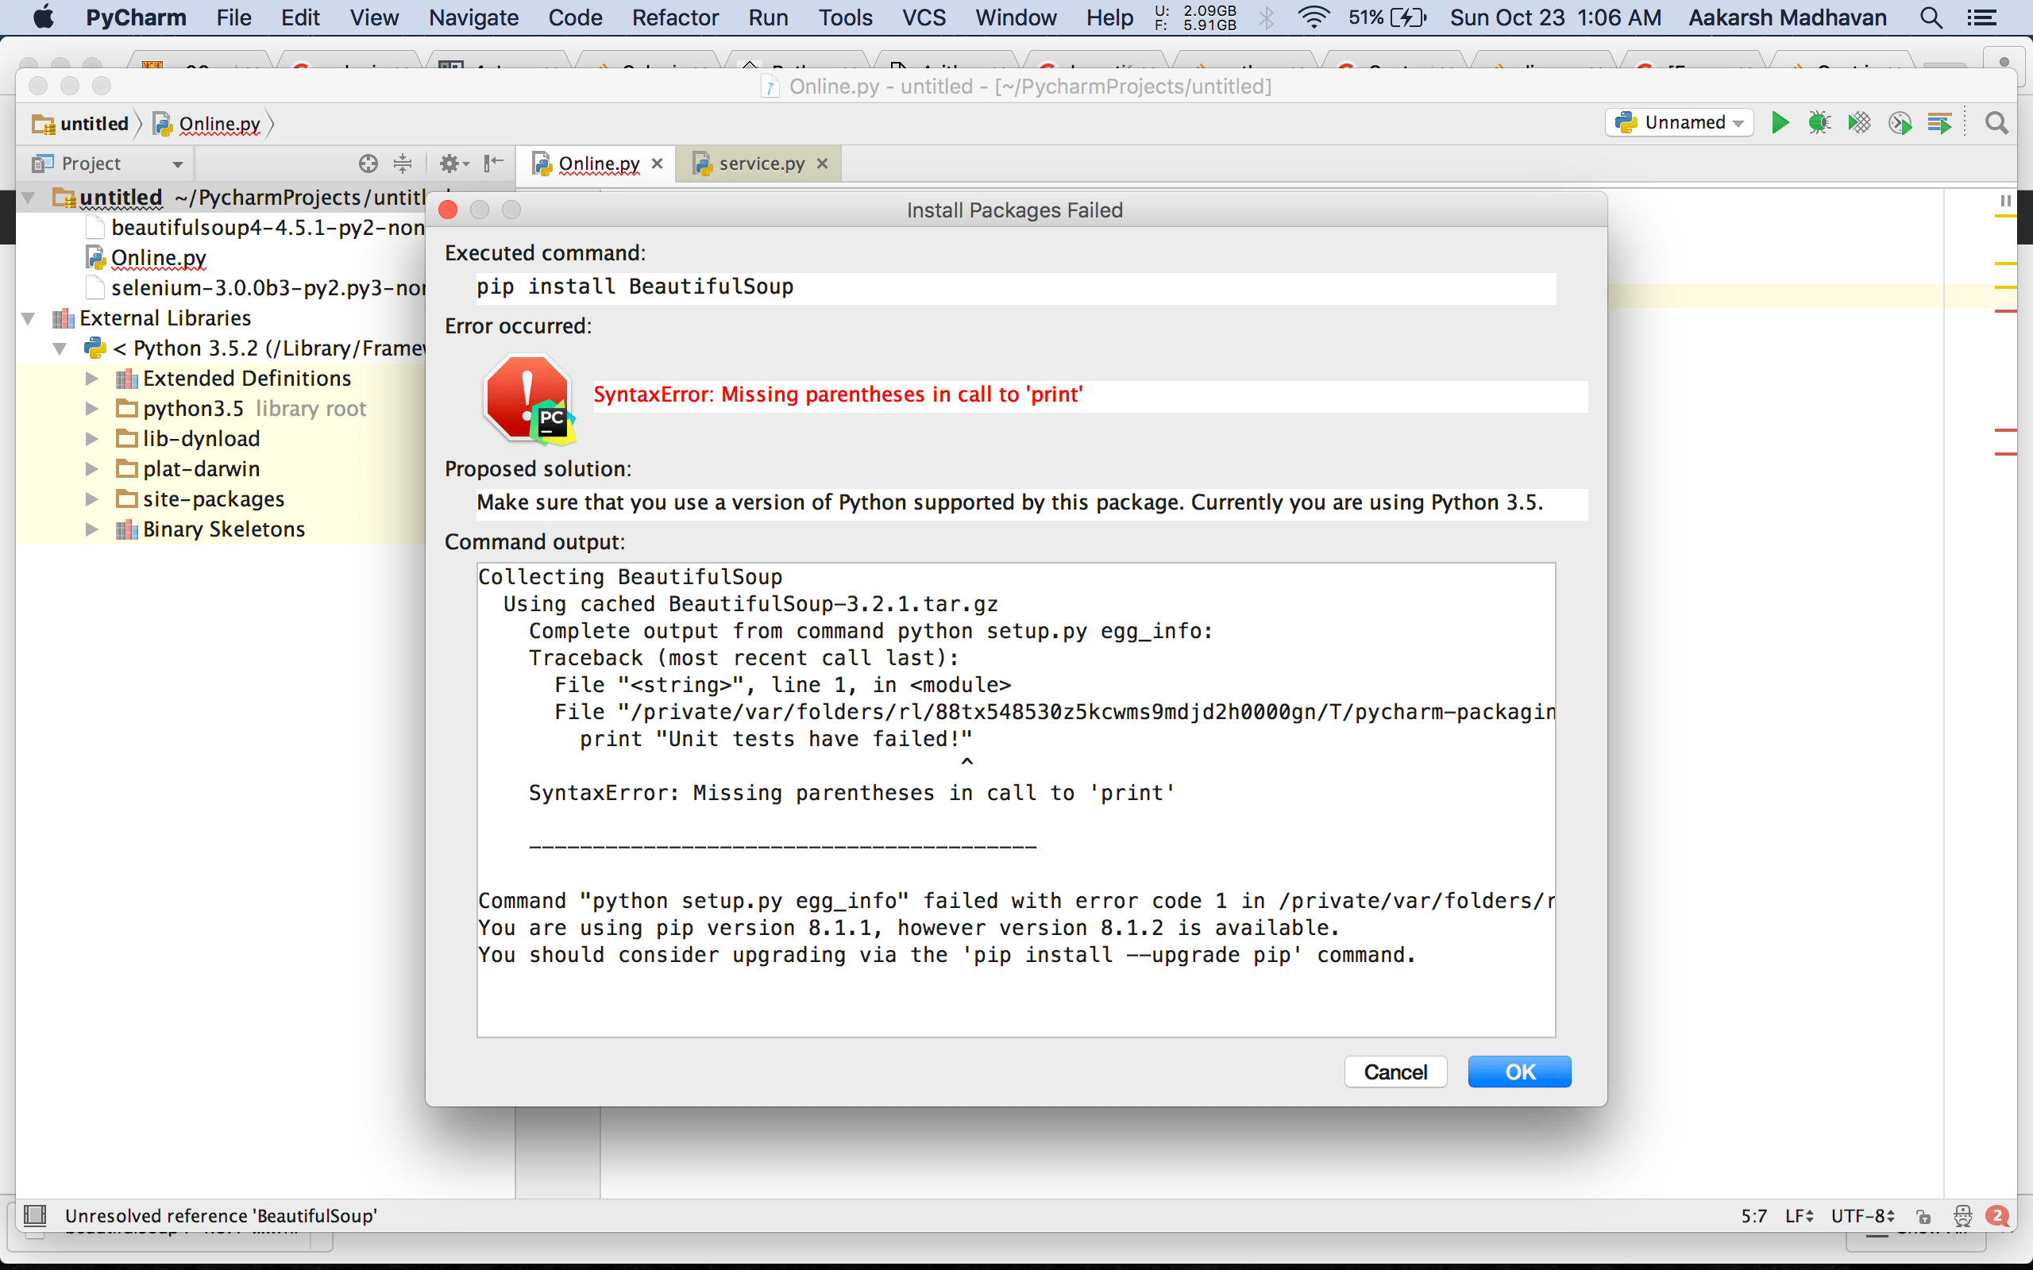The width and height of the screenshot is (2033, 1270).
Task: Click the 5:7 caret position indicator
Action: [x=1753, y=1215]
